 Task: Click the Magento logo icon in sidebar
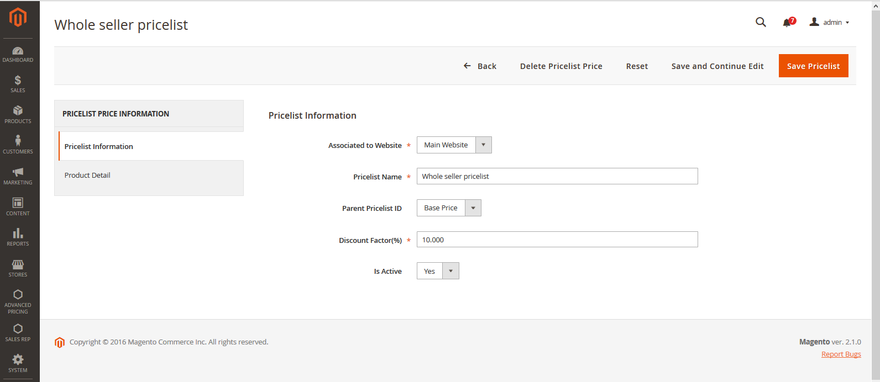(18, 17)
